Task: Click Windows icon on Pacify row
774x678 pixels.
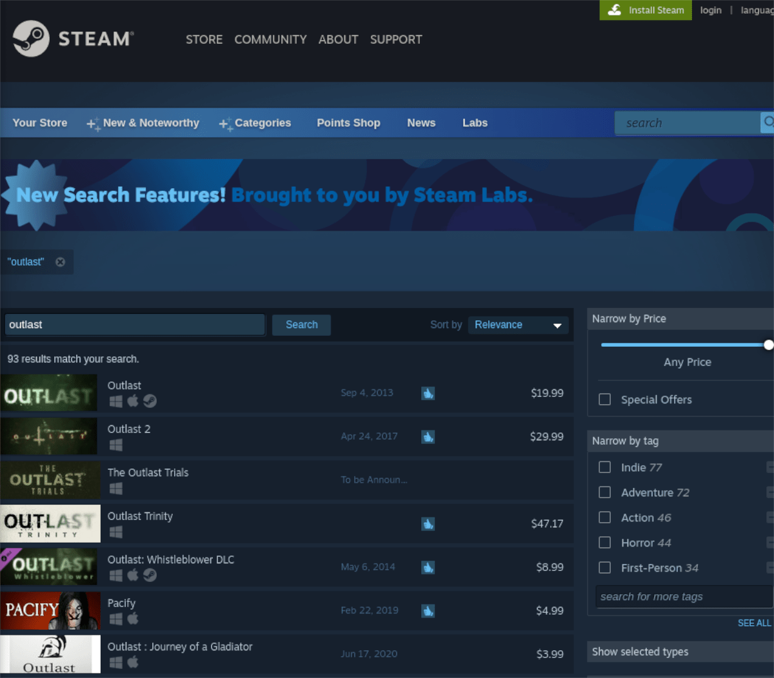Action: click(x=115, y=619)
